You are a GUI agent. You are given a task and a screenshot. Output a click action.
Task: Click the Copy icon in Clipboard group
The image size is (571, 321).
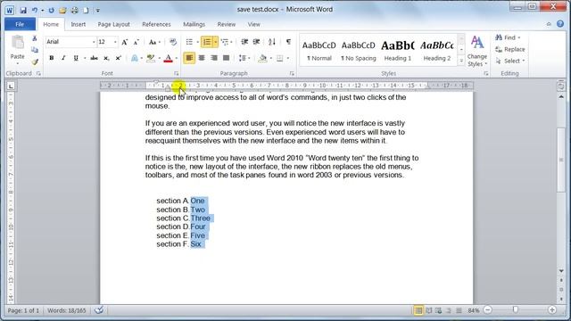coord(35,50)
